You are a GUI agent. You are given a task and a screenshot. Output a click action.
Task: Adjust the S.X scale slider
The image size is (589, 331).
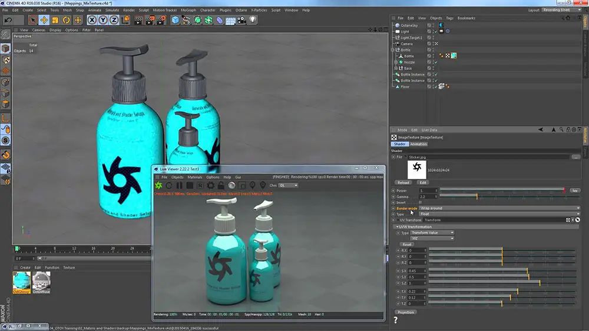point(502,270)
